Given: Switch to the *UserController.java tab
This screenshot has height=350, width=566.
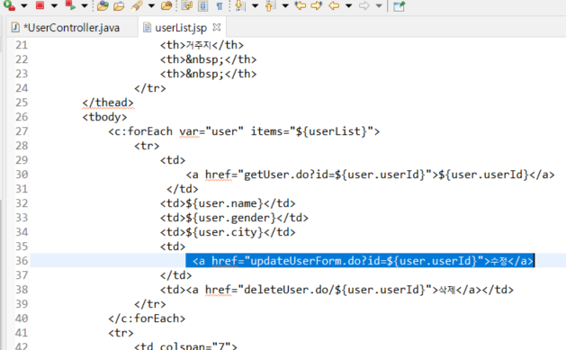Looking at the screenshot, I should point(71,28).
